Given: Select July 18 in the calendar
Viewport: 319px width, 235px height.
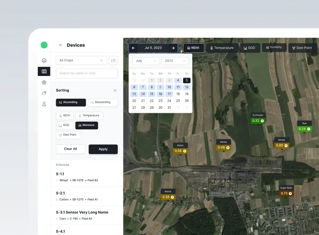Looking at the screenshot, I should click(x=178, y=94).
